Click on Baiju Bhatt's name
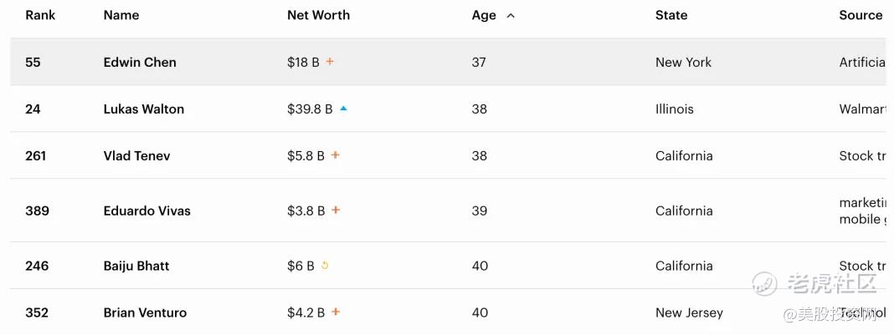This screenshot has height=335, width=894. [136, 266]
